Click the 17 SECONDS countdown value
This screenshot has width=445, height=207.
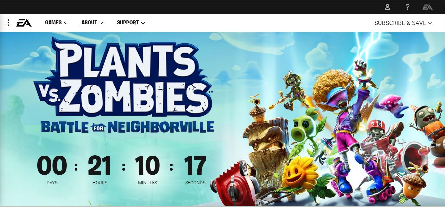(x=195, y=166)
